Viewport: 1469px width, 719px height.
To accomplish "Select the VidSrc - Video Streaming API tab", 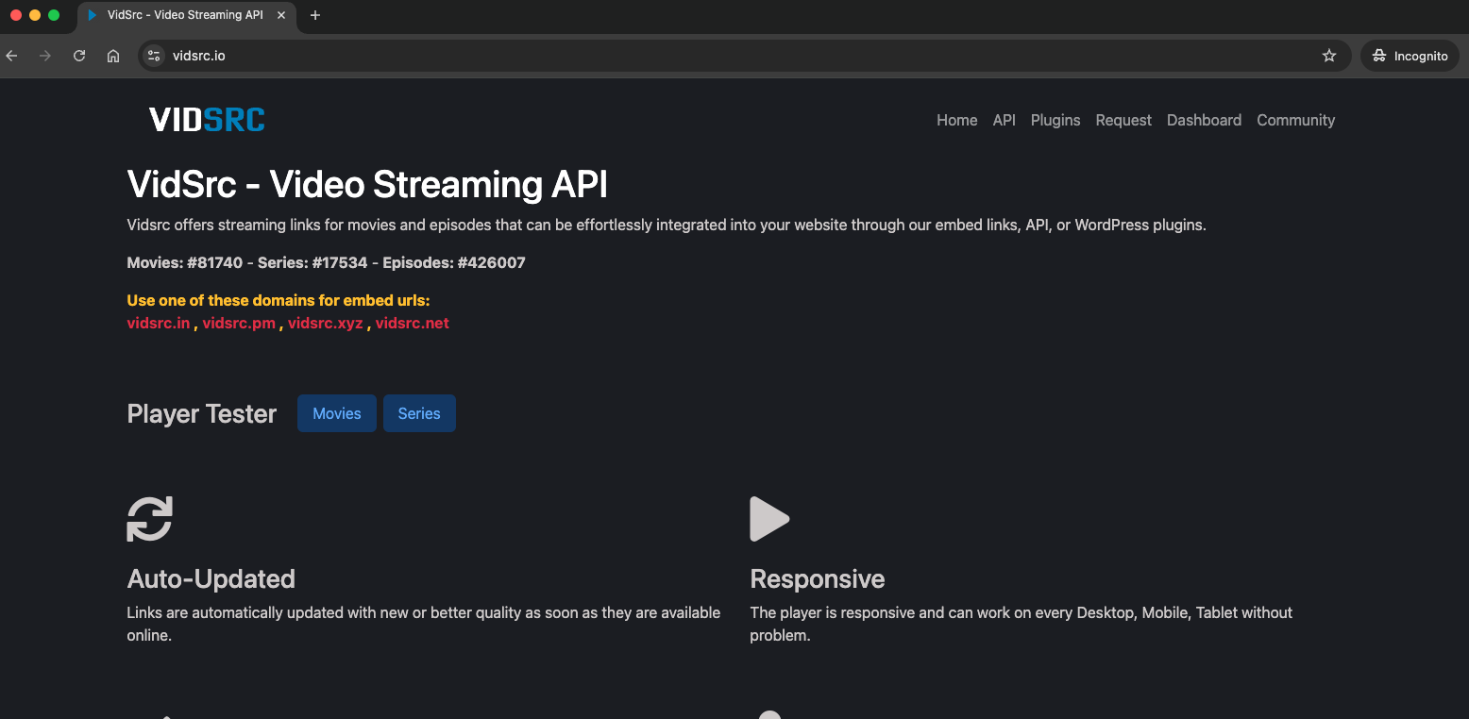I will pos(187,15).
